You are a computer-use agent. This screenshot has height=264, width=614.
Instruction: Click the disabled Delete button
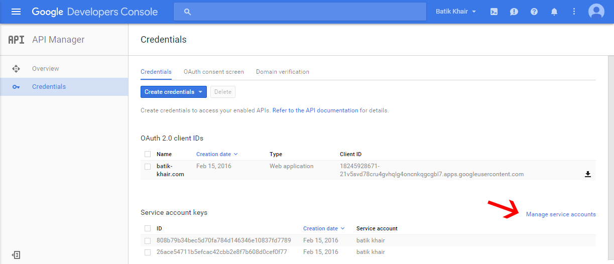click(x=223, y=92)
